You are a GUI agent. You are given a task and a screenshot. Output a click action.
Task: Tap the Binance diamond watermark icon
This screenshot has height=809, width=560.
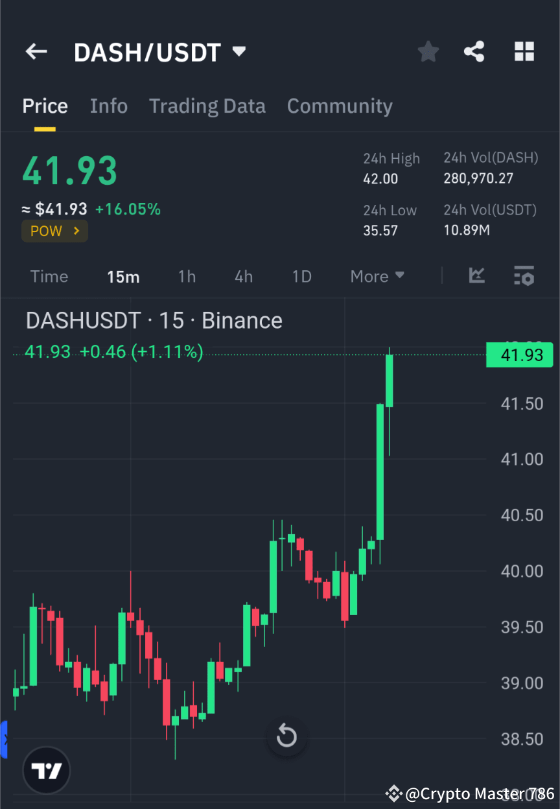pos(393,793)
